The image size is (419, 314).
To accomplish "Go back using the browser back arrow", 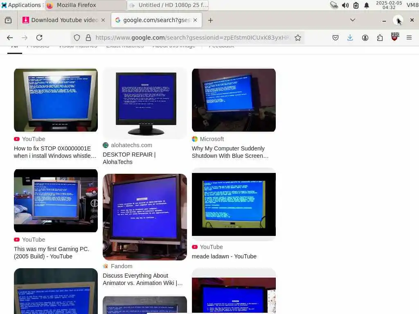I will (10, 38).
